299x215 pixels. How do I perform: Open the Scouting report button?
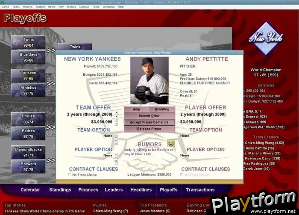[162, 109]
